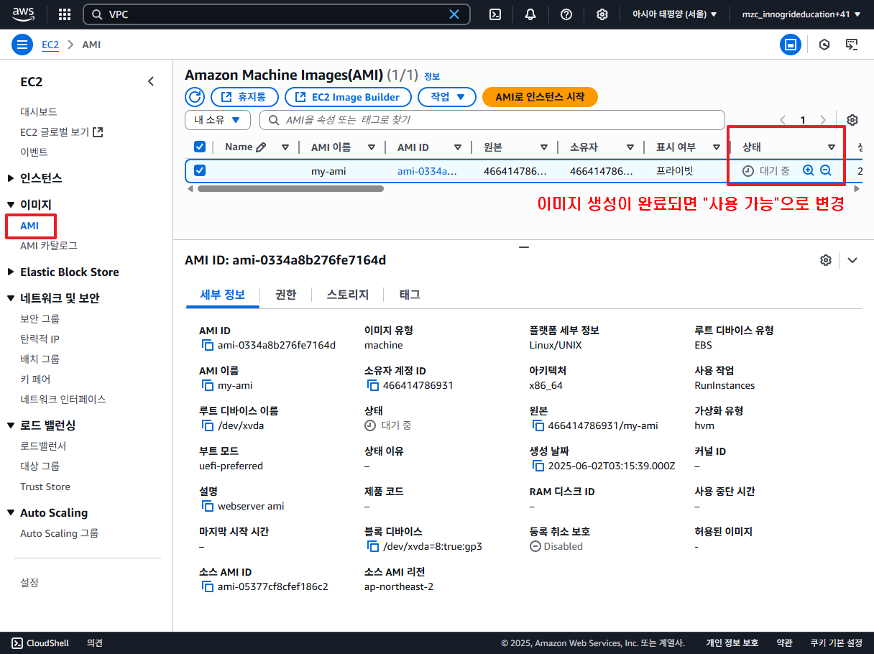Open CloudShell from top navigation icon
Screen dimensions: 874x654
(495, 14)
